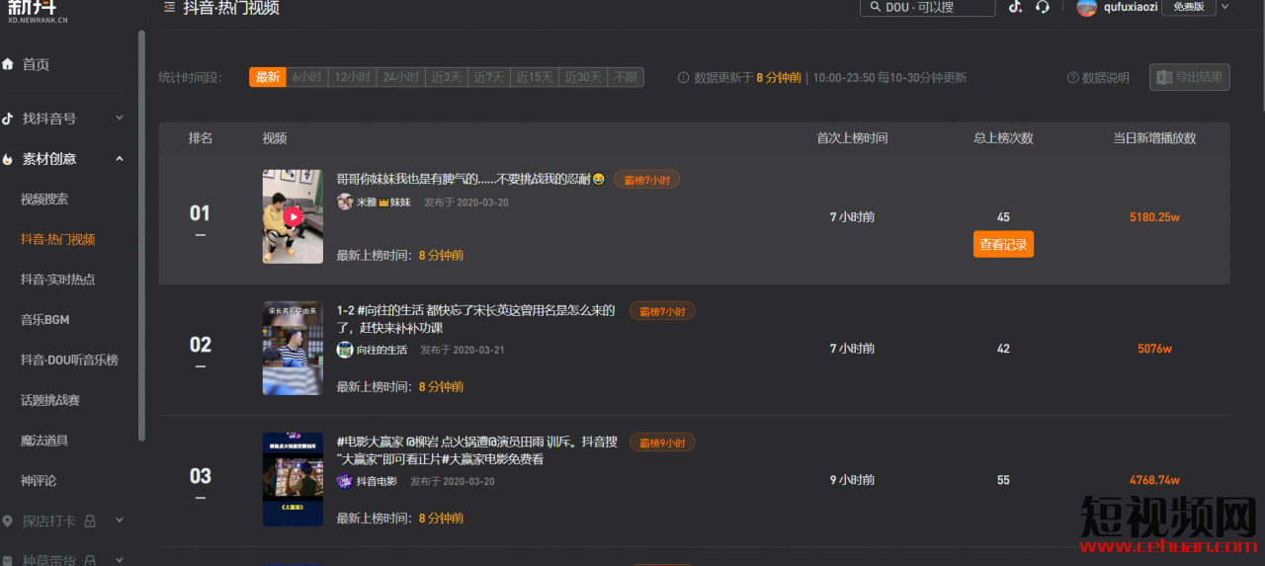Click the 米雅 author avatar

click(x=345, y=202)
